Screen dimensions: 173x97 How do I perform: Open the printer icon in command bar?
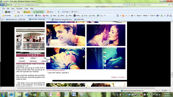click(x=132, y=16)
